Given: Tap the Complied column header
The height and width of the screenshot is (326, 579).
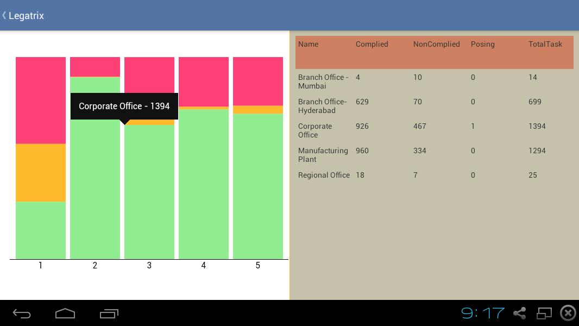Looking at the screenshot, I should point(372,45).
